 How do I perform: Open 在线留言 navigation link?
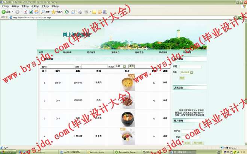point(139,52)
